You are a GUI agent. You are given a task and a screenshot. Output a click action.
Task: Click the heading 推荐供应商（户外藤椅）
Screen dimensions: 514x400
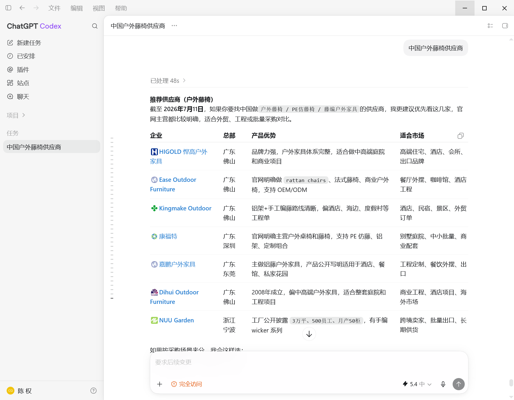pos(182,99)
